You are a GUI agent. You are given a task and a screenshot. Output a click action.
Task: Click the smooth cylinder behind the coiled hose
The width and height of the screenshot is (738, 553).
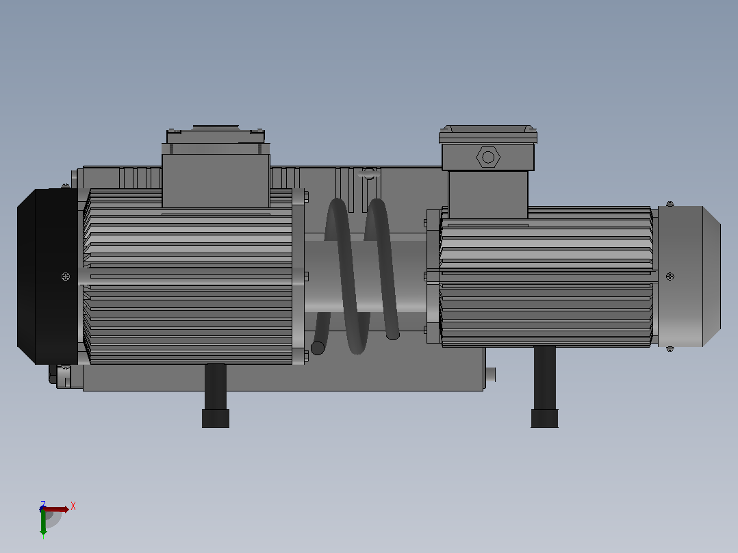pyautogui.click(x=366, y=276)
